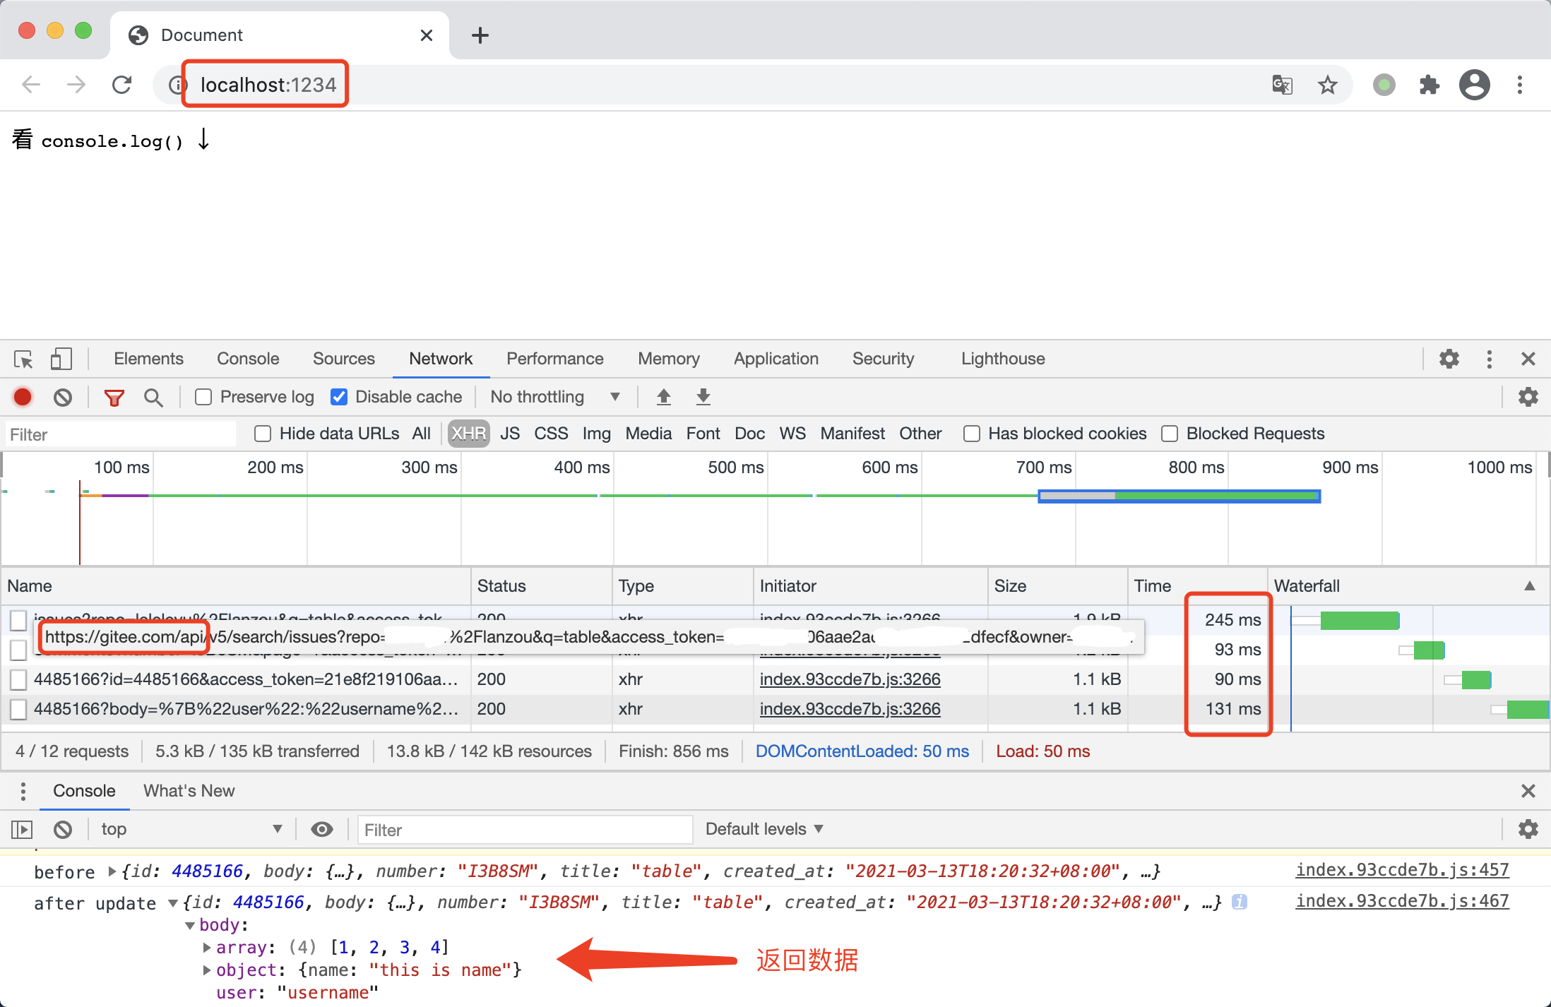Open the Default levels dropdown
Viewport: 1551px width, 1007px height.
click(x=764, y=829)
